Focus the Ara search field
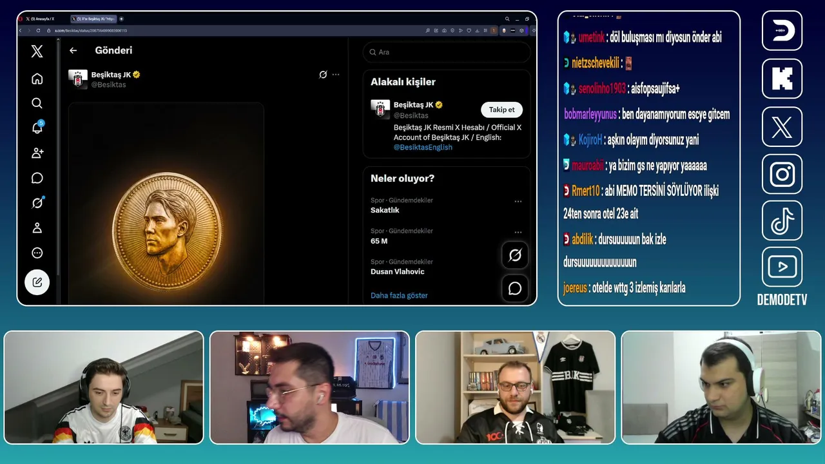Viewport: 825px width, 464px height. pos(447,52)
